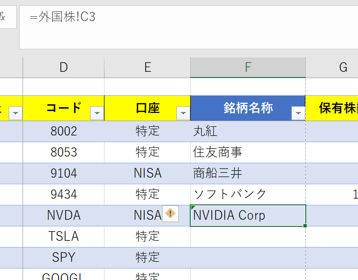Select the NVDA code cell
The width and height of the screenshot is (358, 280).
coord(63,215)
